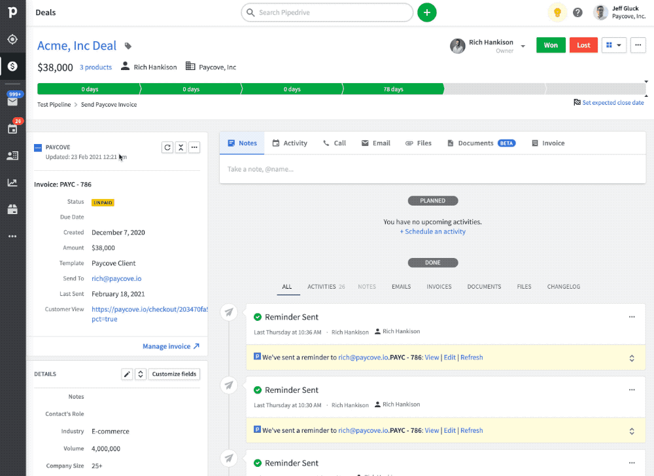Click the deal label tag icon

click(128, 46)
